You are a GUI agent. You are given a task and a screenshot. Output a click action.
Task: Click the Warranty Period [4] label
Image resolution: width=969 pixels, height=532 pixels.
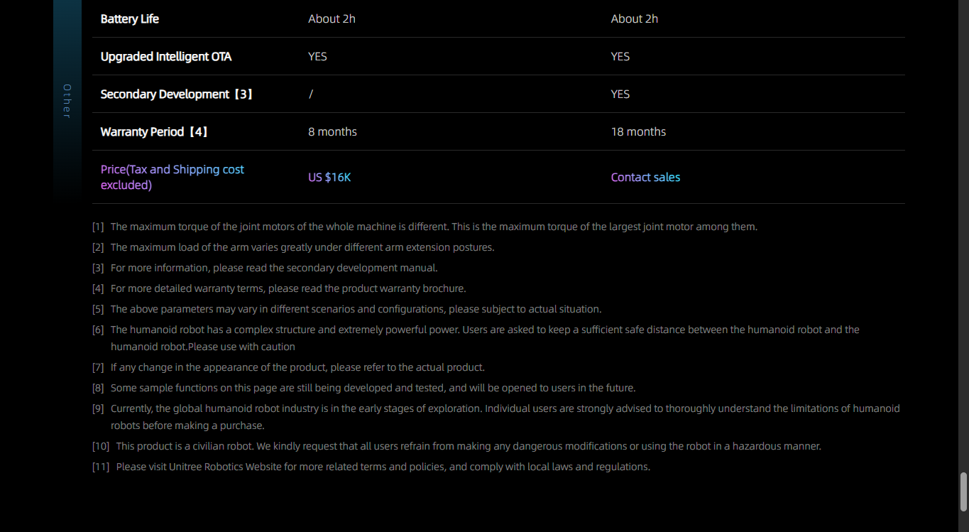pyautogui.click(x=154, y=132)
